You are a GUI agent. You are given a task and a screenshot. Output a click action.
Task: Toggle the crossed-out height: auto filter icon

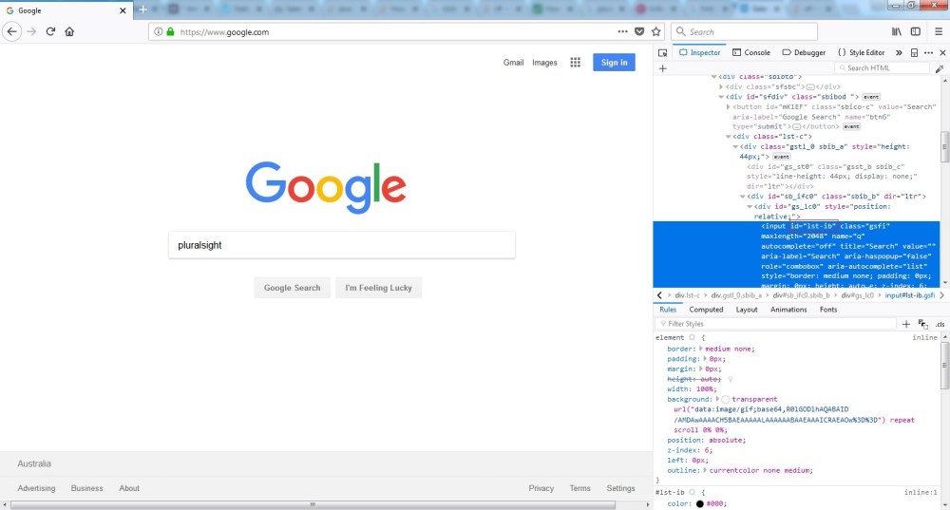tap(730, 379)
